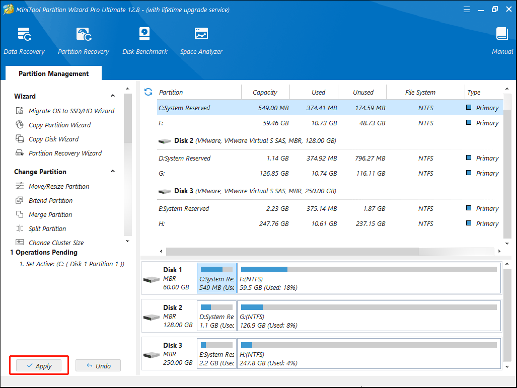
Task: Select the H: partition row
Action: pos(330,224)
